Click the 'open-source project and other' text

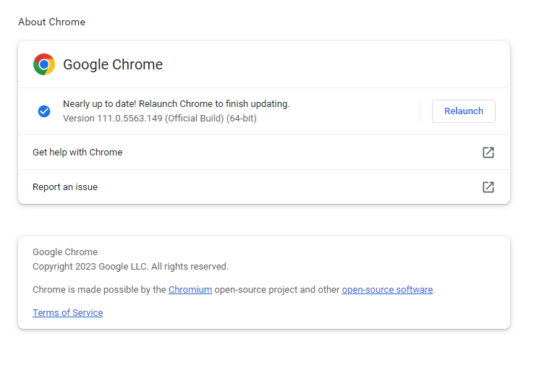pyautogui.click(x=276, y=290)
